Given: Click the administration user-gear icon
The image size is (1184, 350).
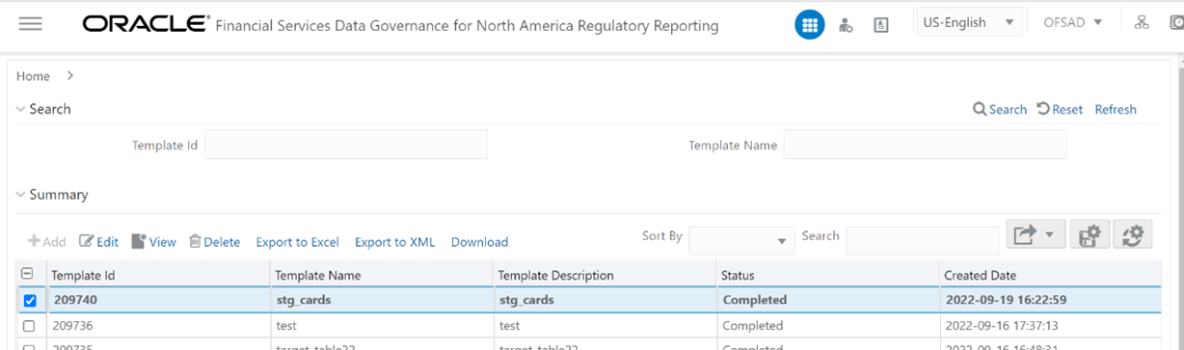Looking at the screenshot, I should pyautogui.click(x=846, y=25).
